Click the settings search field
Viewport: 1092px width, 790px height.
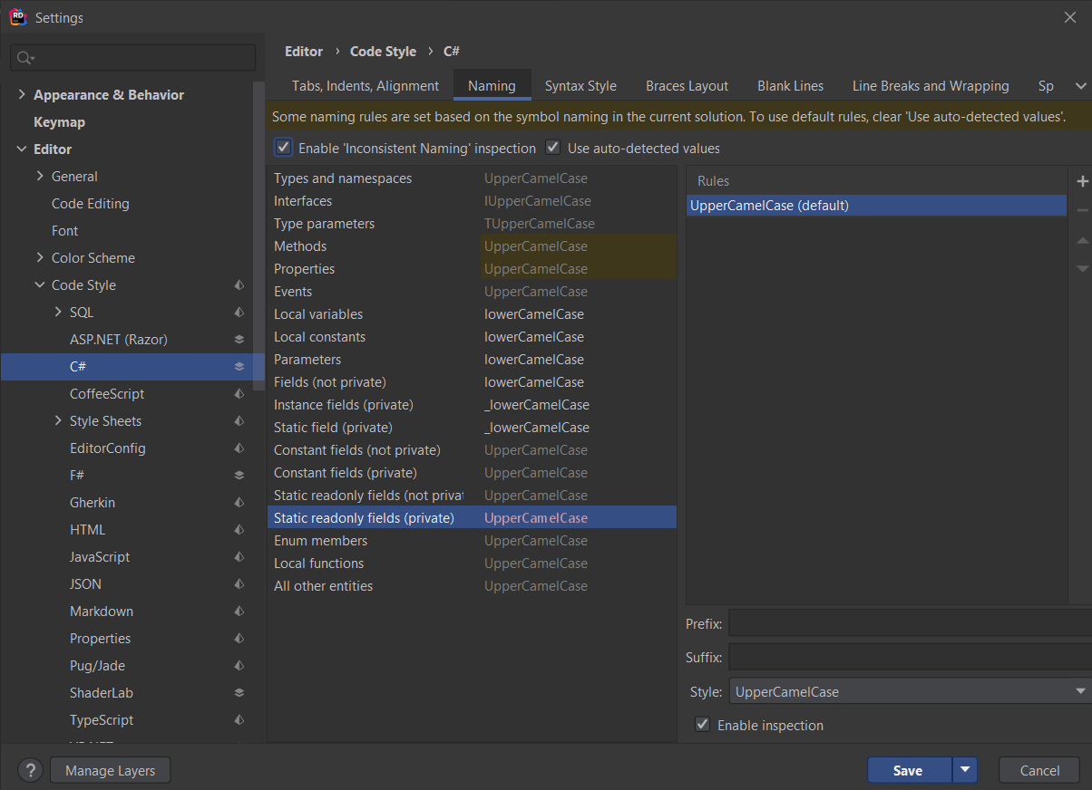click(x=132, y=58)
